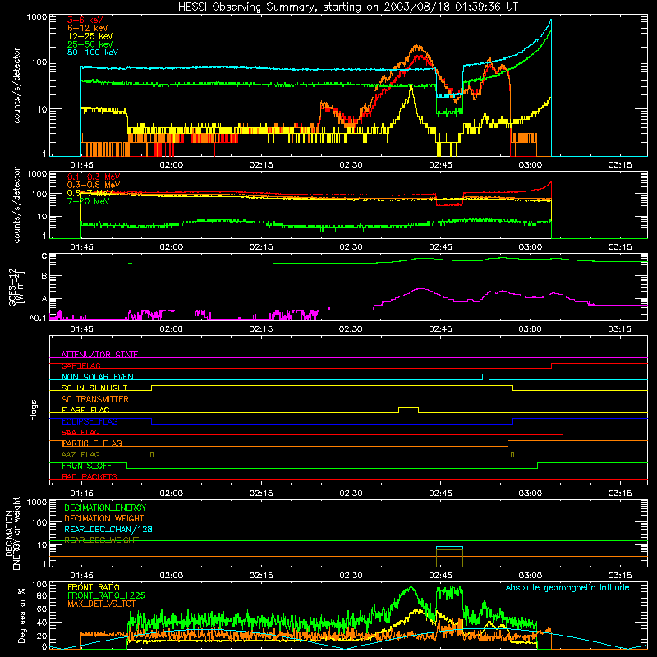Select the 3-6 keV legend label
The image size is (657, 657).
[x=85, y=20]
